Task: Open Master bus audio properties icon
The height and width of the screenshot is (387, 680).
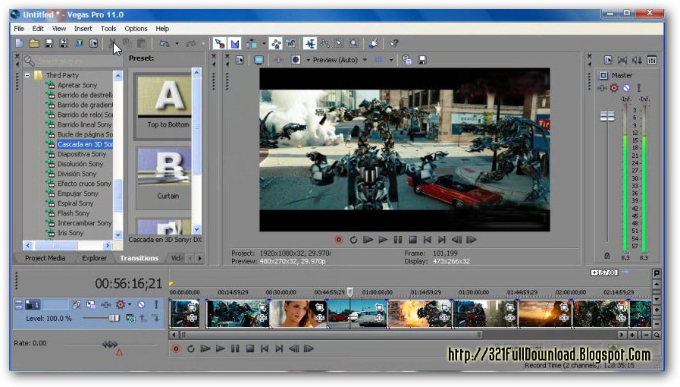Action: (608, 60)
